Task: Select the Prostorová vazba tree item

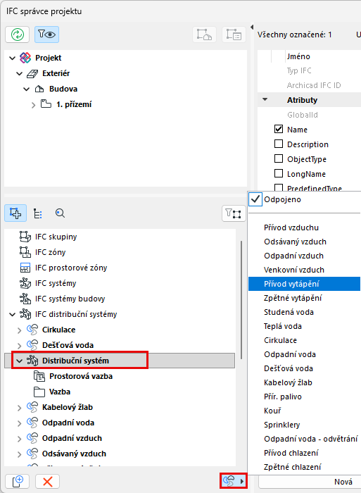Action: [x=81, y=376]
